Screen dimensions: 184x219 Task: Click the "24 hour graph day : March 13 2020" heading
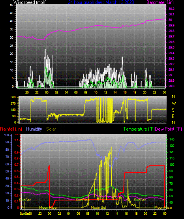101,2
